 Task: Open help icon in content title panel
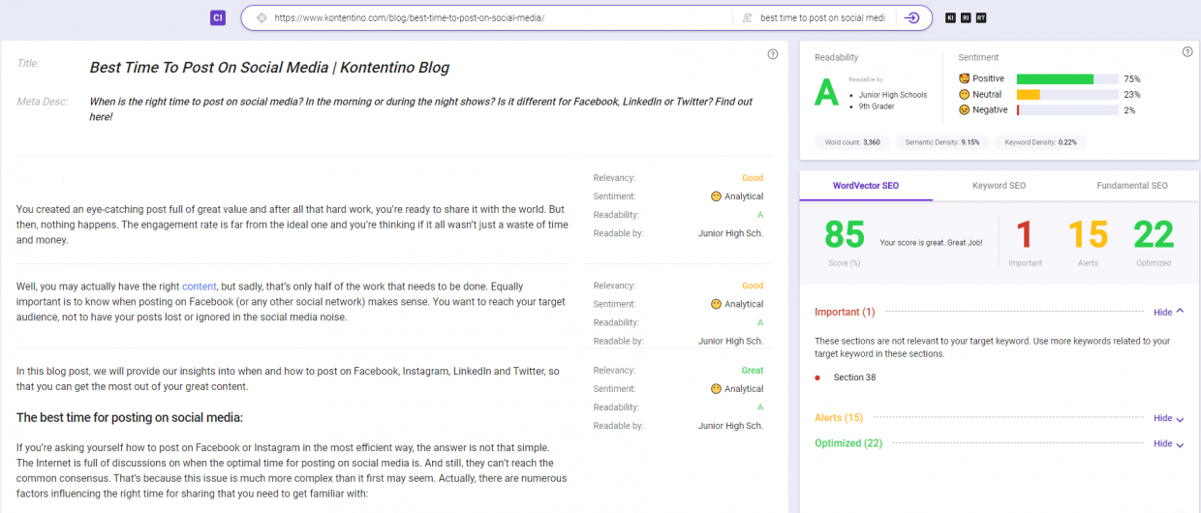coord(772,54)
